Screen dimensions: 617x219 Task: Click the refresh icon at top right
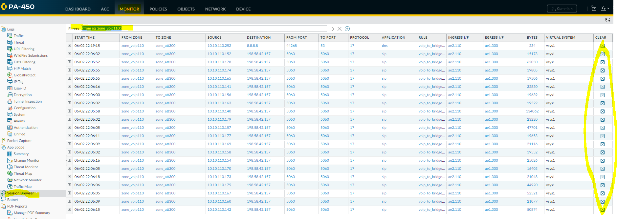[608, 20]
